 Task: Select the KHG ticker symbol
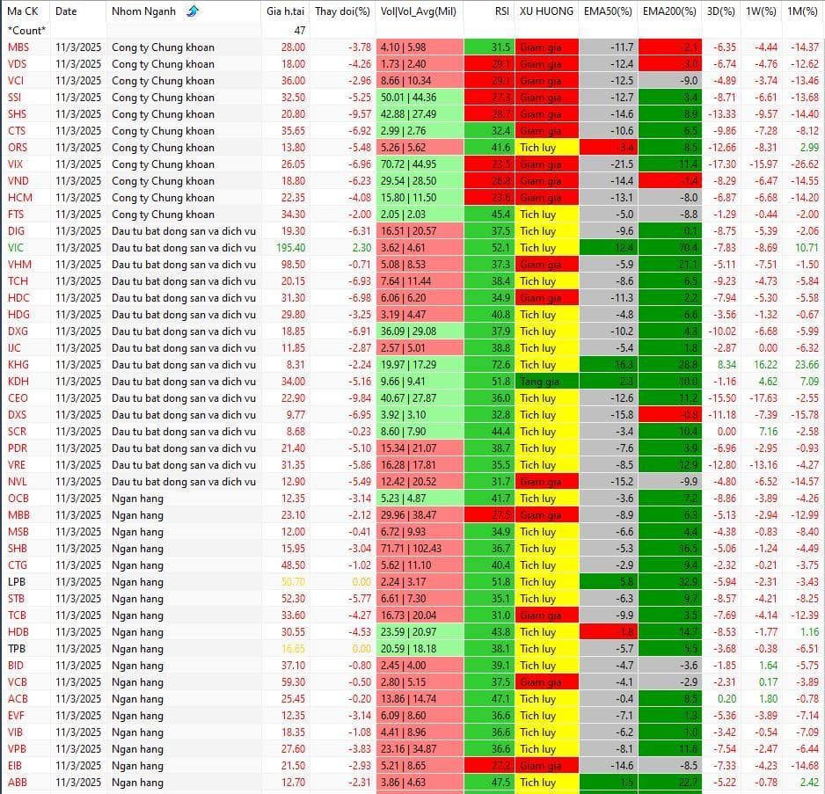18,365
